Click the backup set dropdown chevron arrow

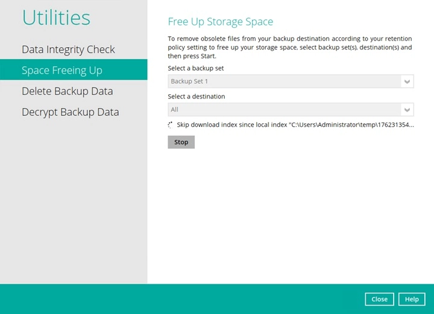tap(407, 82)
